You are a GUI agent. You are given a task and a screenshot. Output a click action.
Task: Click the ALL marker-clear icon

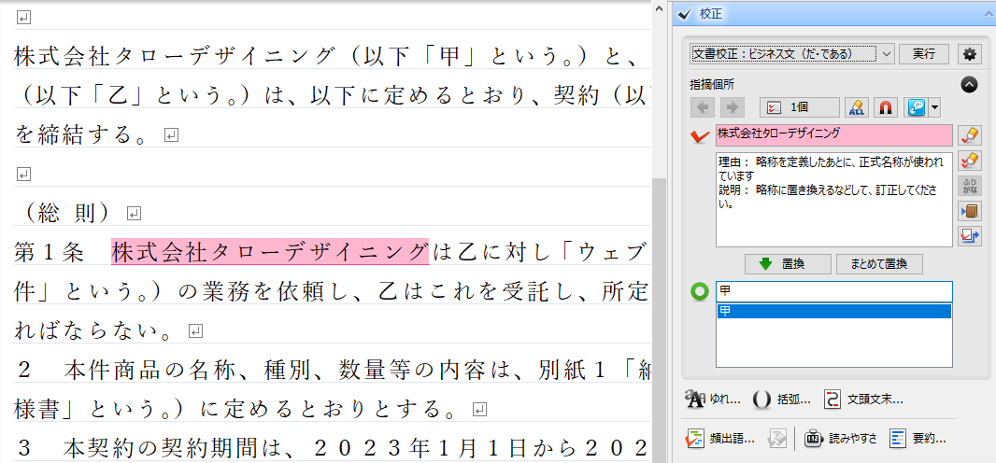point(856,107)
